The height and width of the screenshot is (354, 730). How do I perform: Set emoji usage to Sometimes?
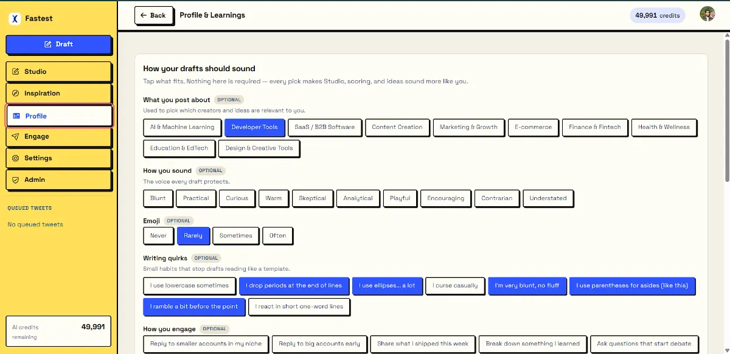click(235, 236)
